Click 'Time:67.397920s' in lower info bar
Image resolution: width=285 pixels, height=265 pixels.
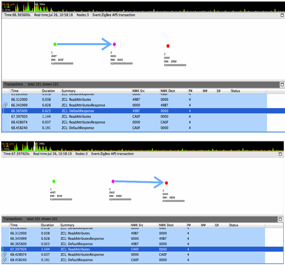(x=16, y=154)
